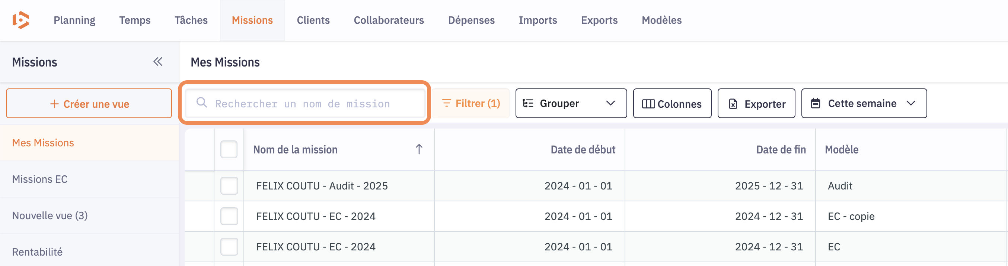
Task: Switch to the Clients tab
Action: click(313, 20)
